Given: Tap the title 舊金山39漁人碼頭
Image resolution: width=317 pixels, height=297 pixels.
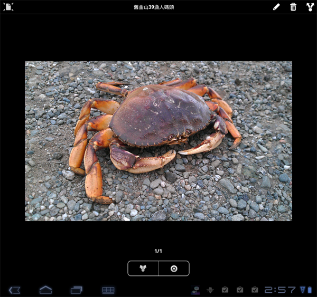Looking at the screenshot, I should [x=154, y=7].
